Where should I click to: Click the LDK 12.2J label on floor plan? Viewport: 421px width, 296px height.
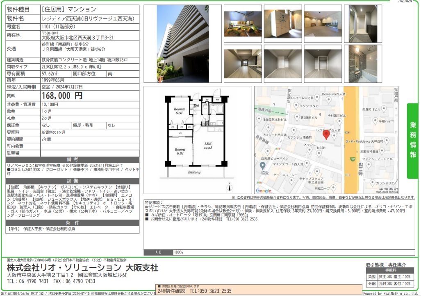click(x=208, y=146)
